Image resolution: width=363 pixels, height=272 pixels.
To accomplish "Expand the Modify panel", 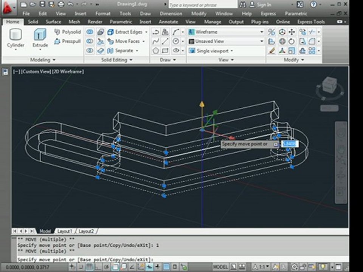I will (294, 60).
